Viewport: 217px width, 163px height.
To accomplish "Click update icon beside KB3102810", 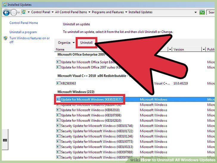I will [x=58, y=120].
